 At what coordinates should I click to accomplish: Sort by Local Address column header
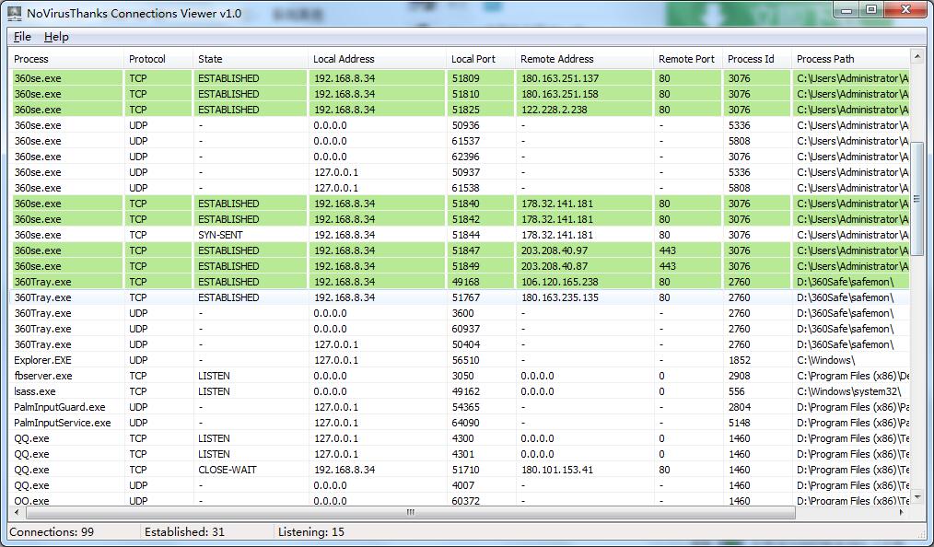click(x=377, y=59)
